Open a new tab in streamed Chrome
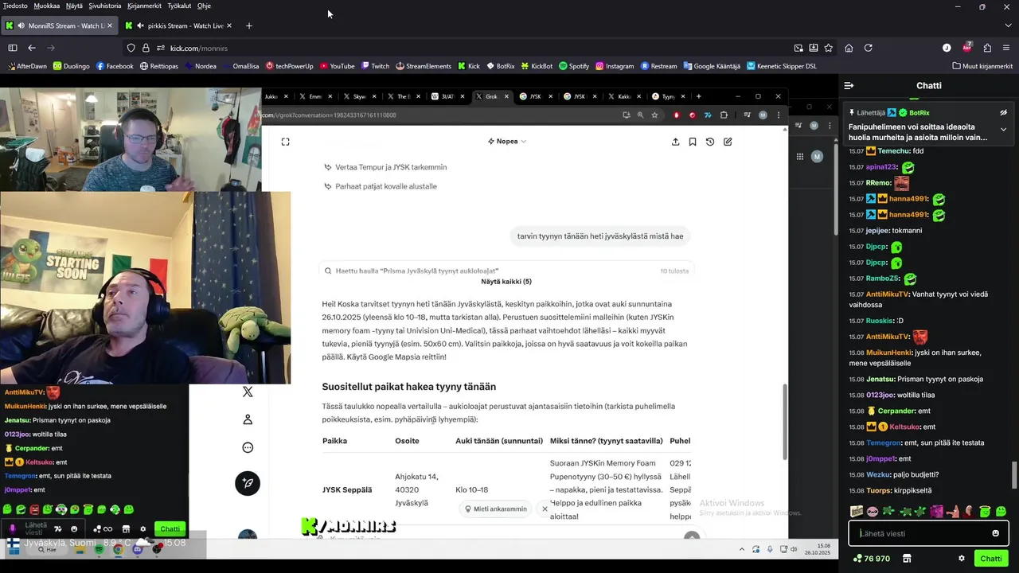The width and height of the screenshot is (1019, 573). (x=698, y=96)
